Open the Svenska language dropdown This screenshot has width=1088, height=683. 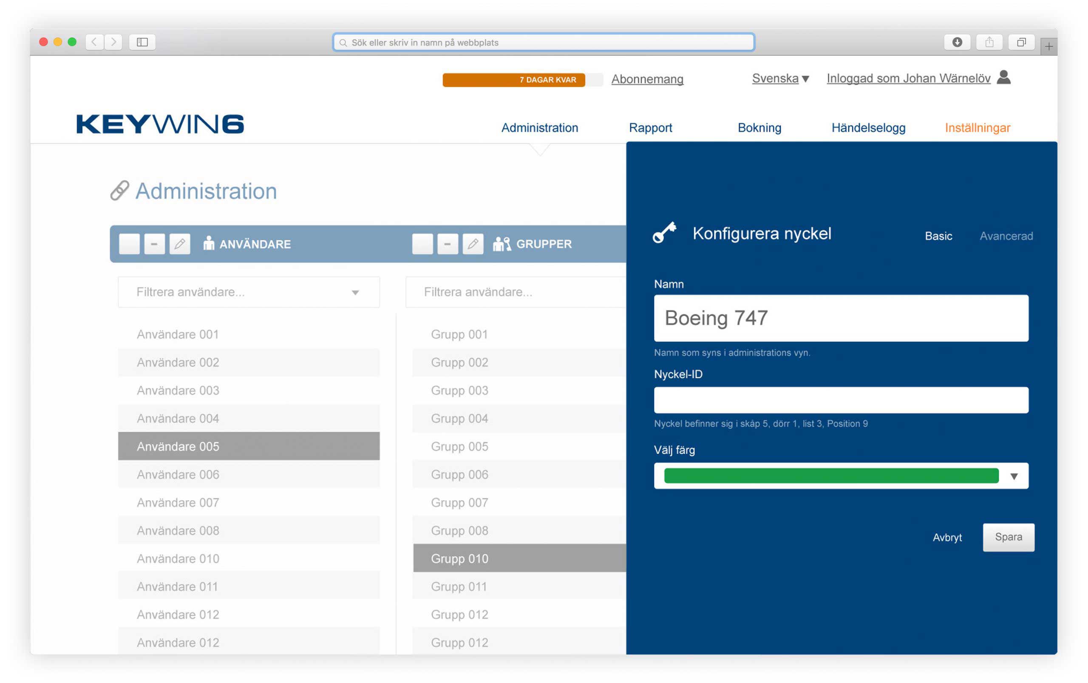pyautogui.click(x=779, y=79)
